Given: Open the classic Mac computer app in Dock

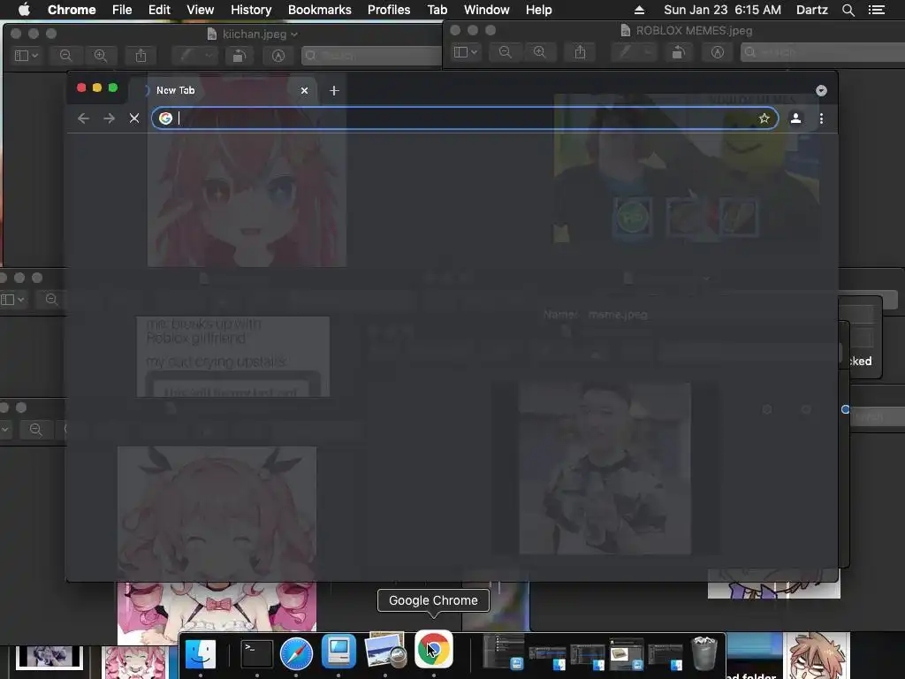Looking at the screenshot, I should (338, 652).
